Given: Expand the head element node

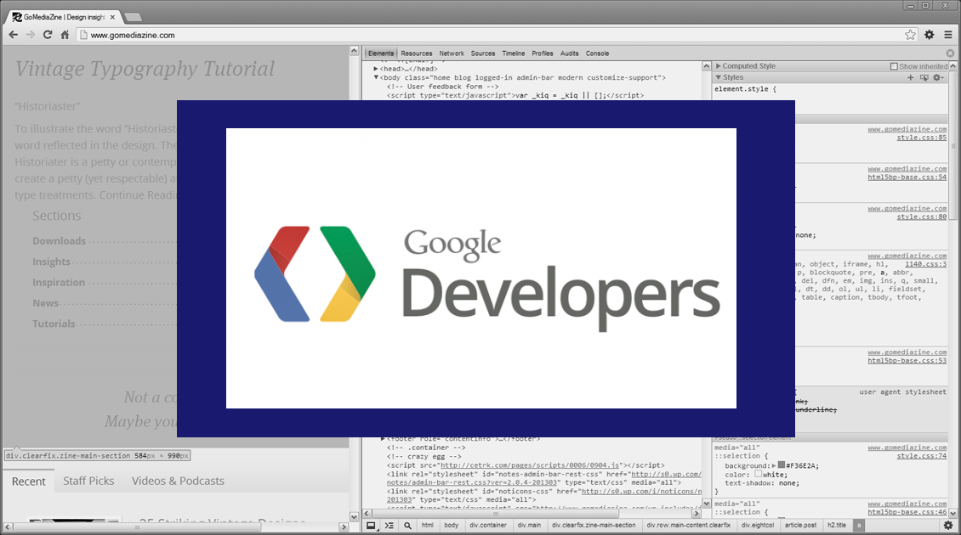Looking at the screenshot, I should pyautogui.click(x=377, y=69).
